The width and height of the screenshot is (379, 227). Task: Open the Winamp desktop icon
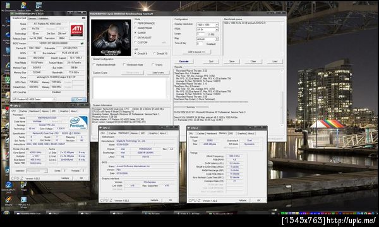click(8, 201)
